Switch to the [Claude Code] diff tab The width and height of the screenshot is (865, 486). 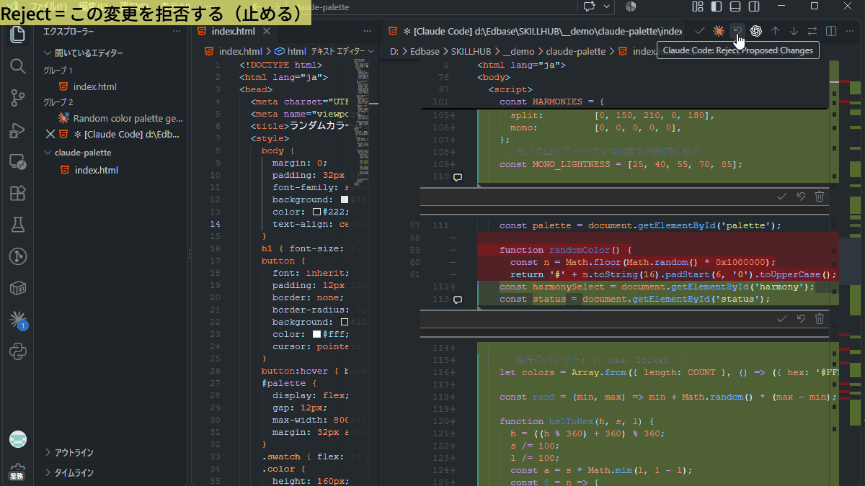coord(535,32)
